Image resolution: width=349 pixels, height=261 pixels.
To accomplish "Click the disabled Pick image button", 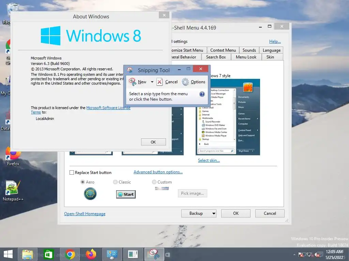I will 192,193.
